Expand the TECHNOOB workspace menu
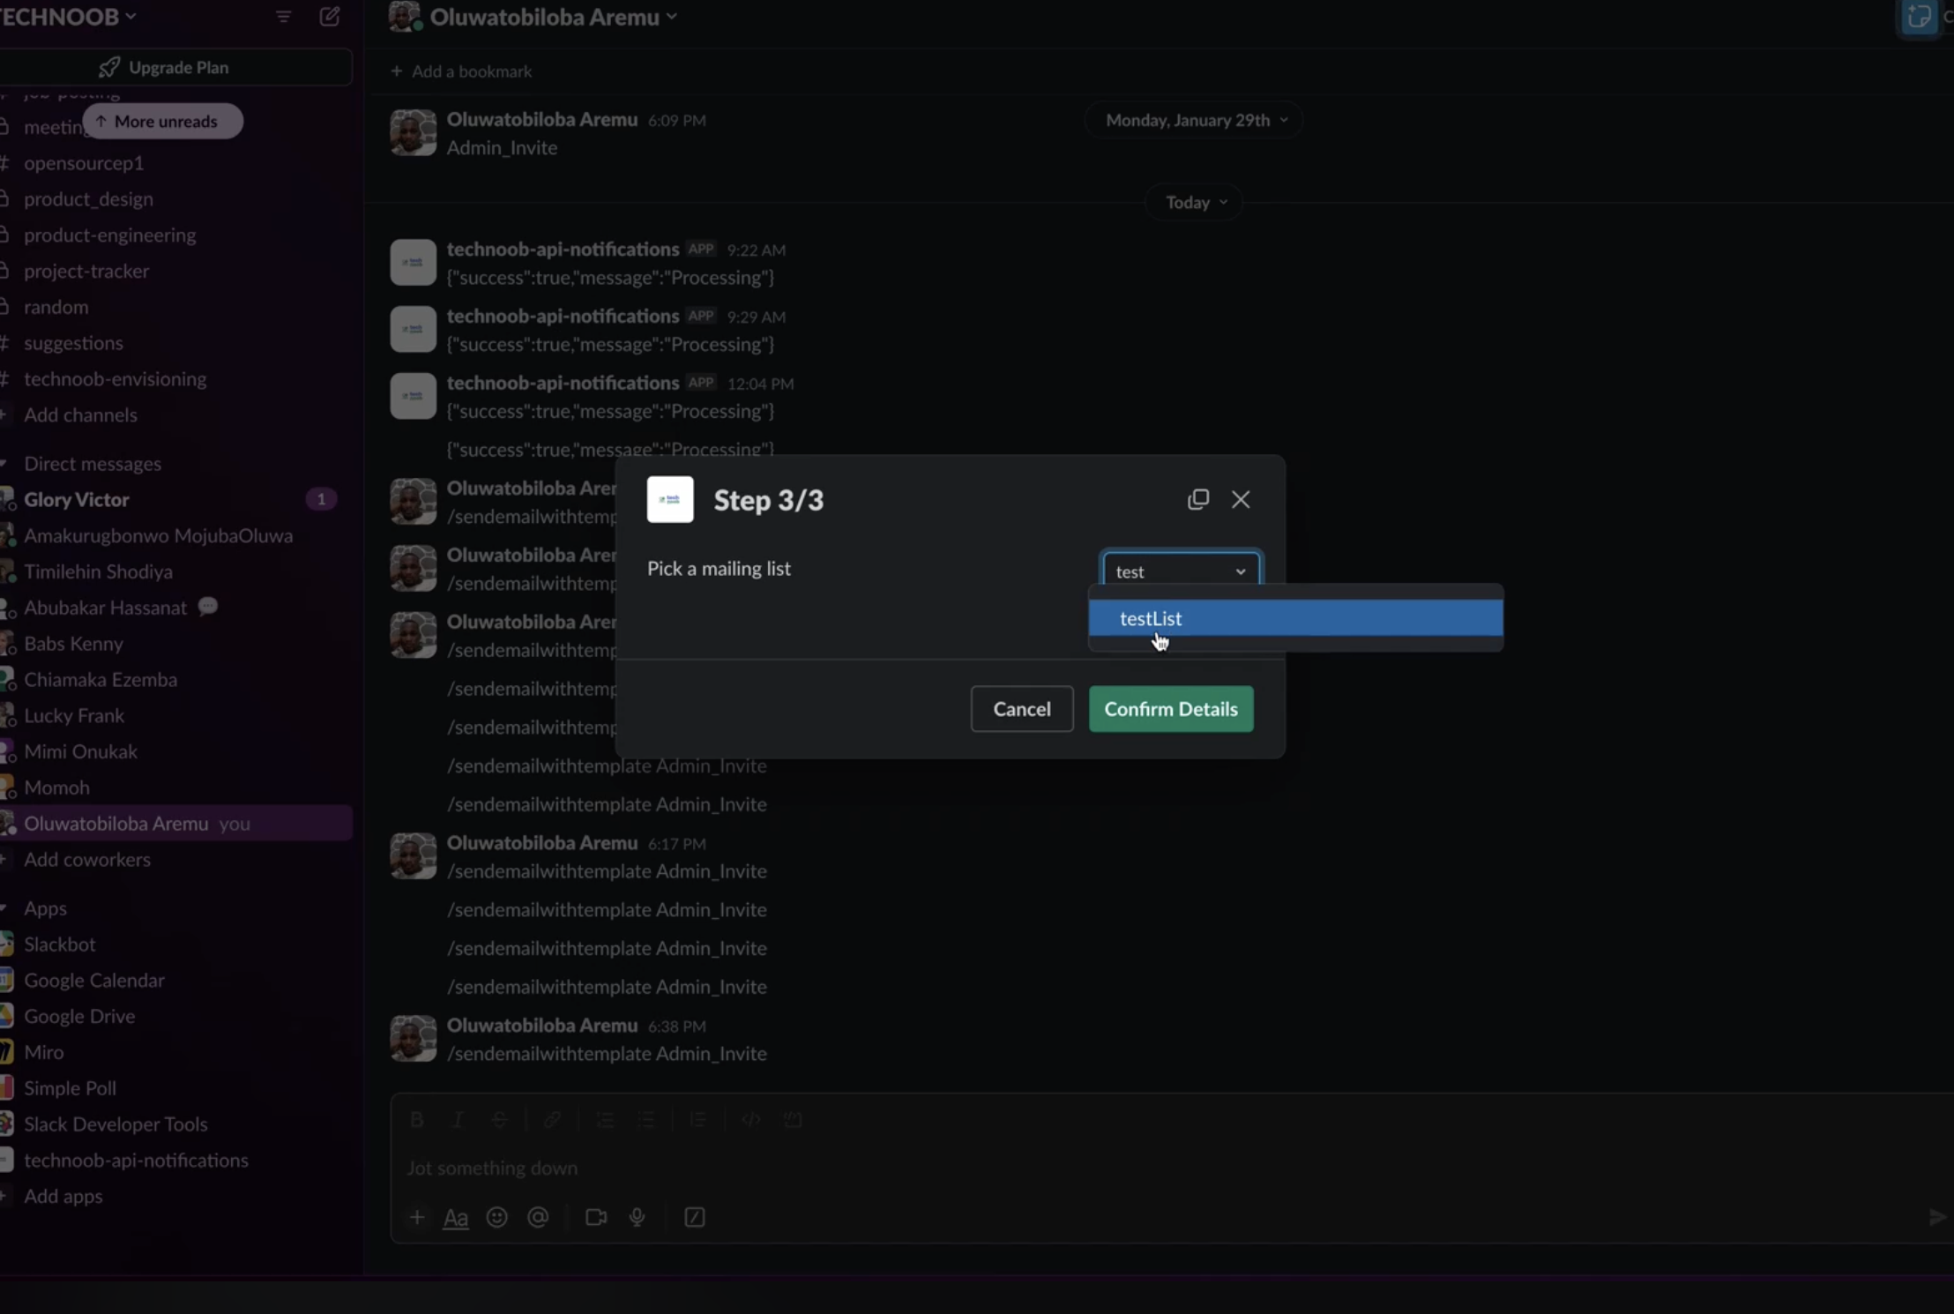Image resolution: width=1954 pixels, height=1314 pixels. click(x=71, y=15)
